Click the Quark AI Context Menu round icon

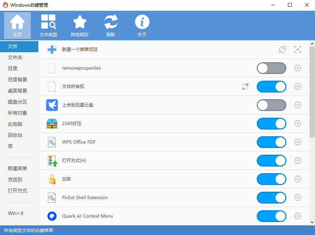(52, 216)
